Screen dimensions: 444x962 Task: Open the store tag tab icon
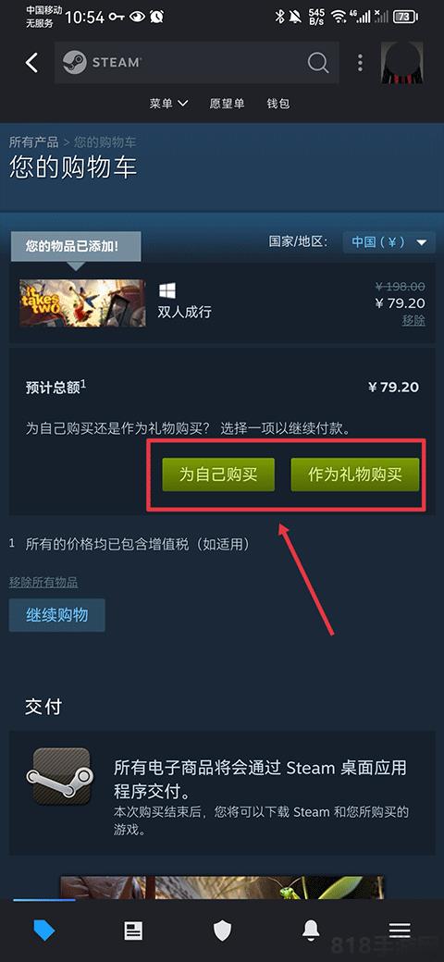[44, 931]
